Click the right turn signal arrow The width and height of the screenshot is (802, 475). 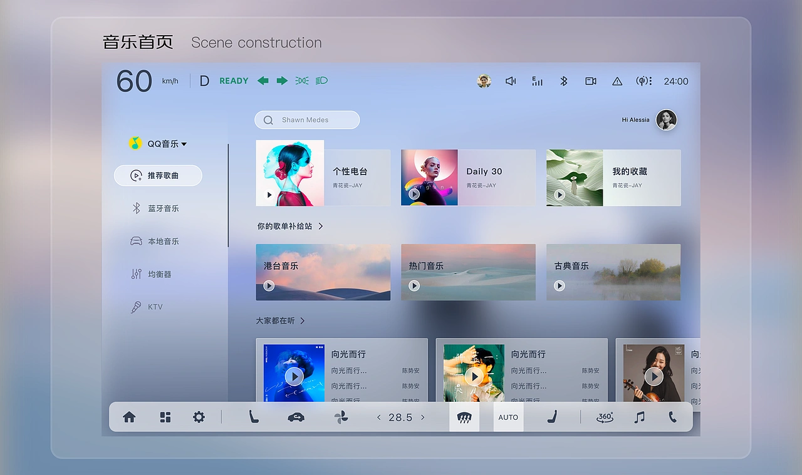click(282, 81)
